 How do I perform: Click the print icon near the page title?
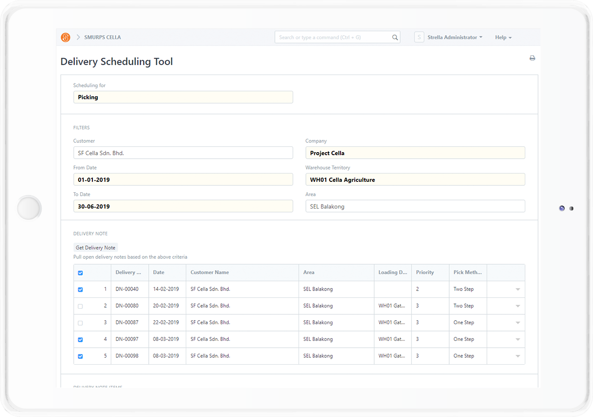[532, 58]
